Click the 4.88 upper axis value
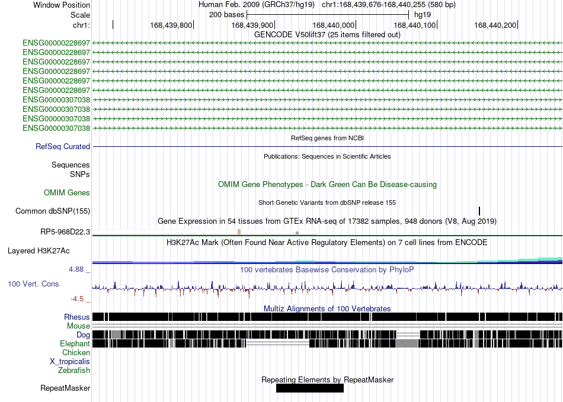This screenshot has width=563, height=402. pos(76,269)
